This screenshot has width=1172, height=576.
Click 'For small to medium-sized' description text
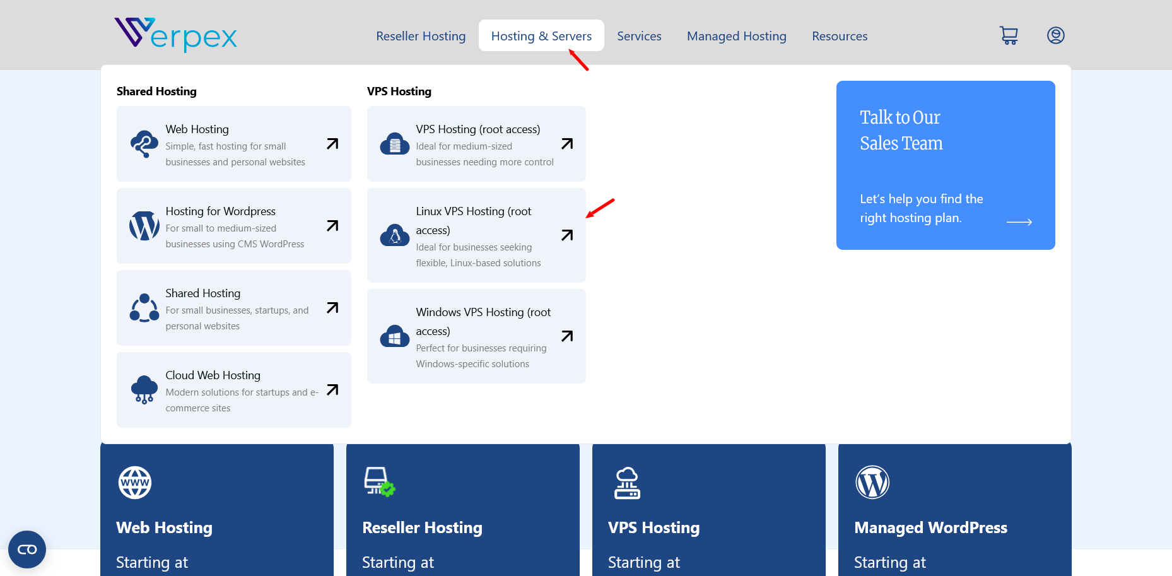[221, 228]
